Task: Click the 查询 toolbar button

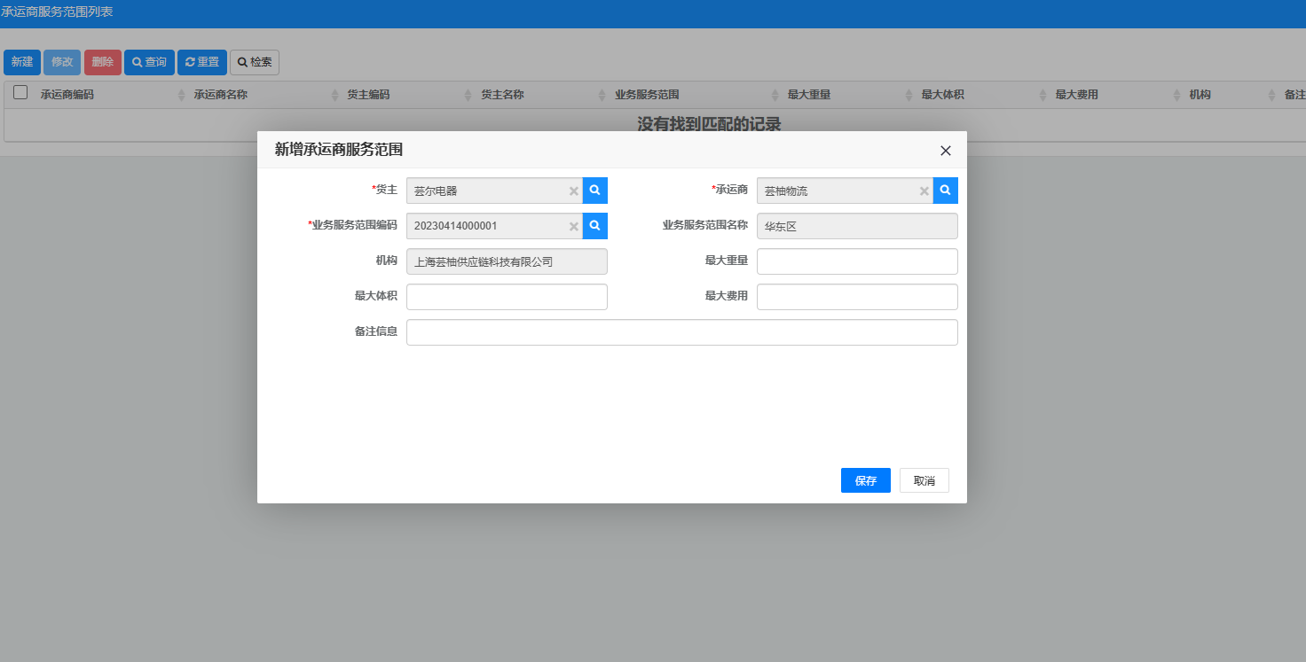Action: 149,62
